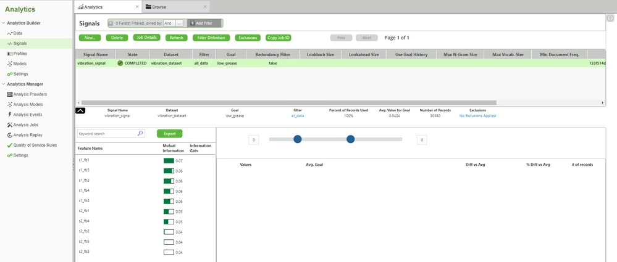
Task: Collapse the Analytics Manager group
Action: (x=4, y=84)
